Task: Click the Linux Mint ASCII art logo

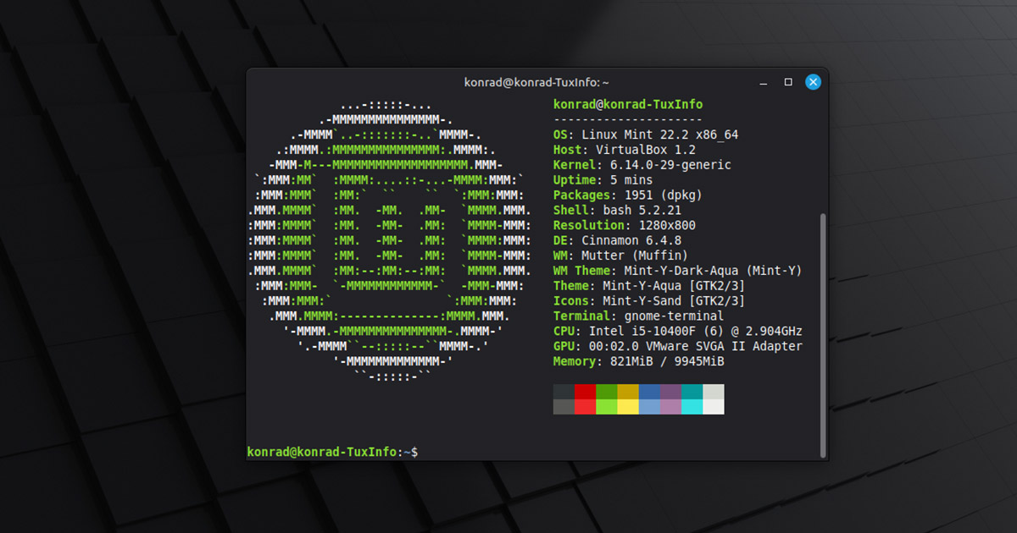Action: click(390, 240)
